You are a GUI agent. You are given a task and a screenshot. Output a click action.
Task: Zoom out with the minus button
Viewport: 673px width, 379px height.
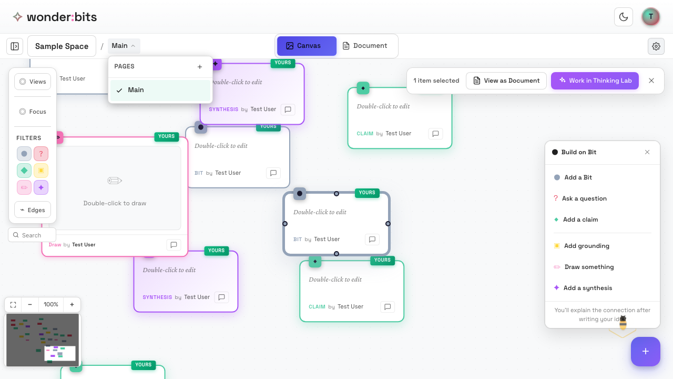pos(30,305)
